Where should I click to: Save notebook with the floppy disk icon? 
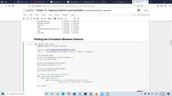point(24,19)
